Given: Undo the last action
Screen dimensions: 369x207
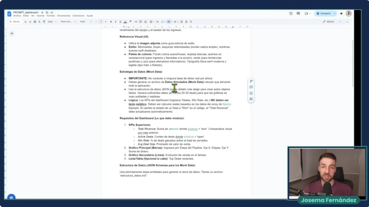Looking at the screenshot, I should [x=25, y=22].
